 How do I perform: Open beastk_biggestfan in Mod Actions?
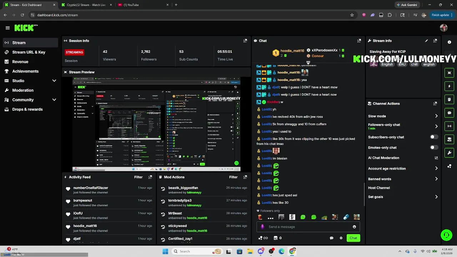183,188
